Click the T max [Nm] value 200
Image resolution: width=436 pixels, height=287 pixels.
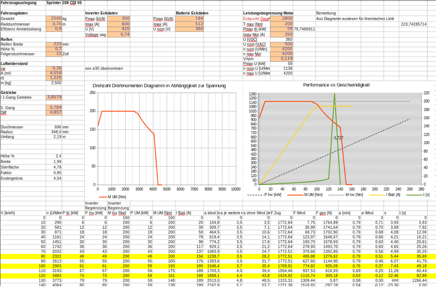pos(281,24)
